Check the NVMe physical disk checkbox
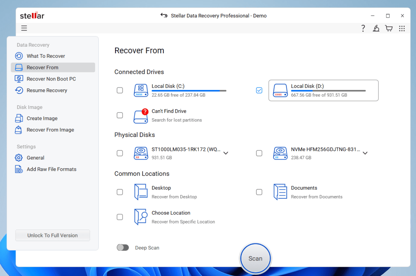This screenshot has height=276, width=416. 259,153
